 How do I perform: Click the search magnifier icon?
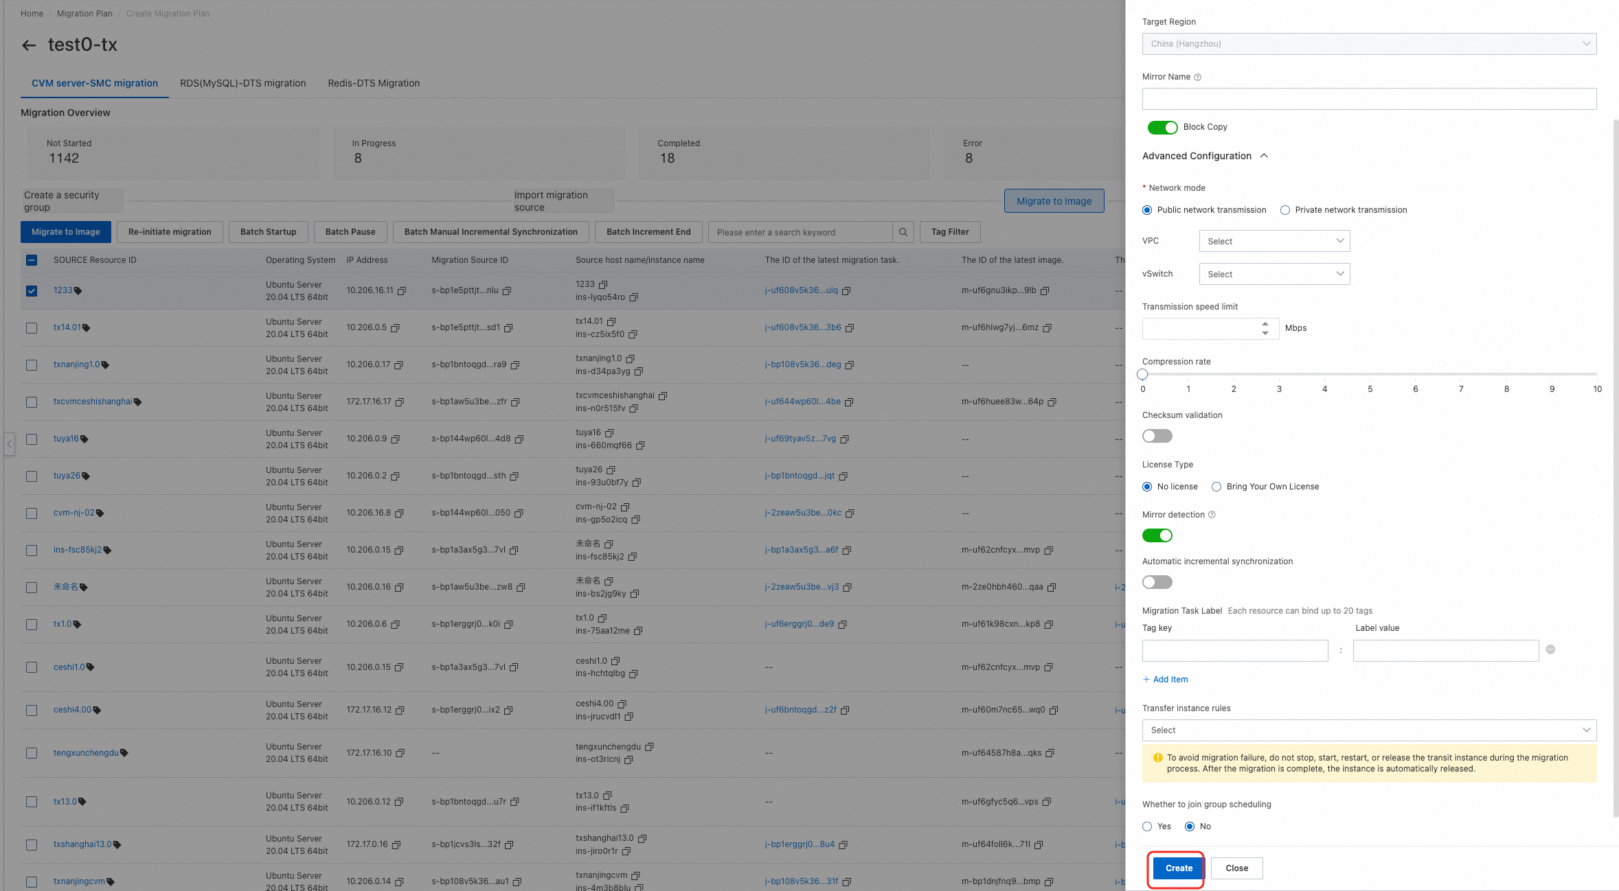[x=903, y=232]
